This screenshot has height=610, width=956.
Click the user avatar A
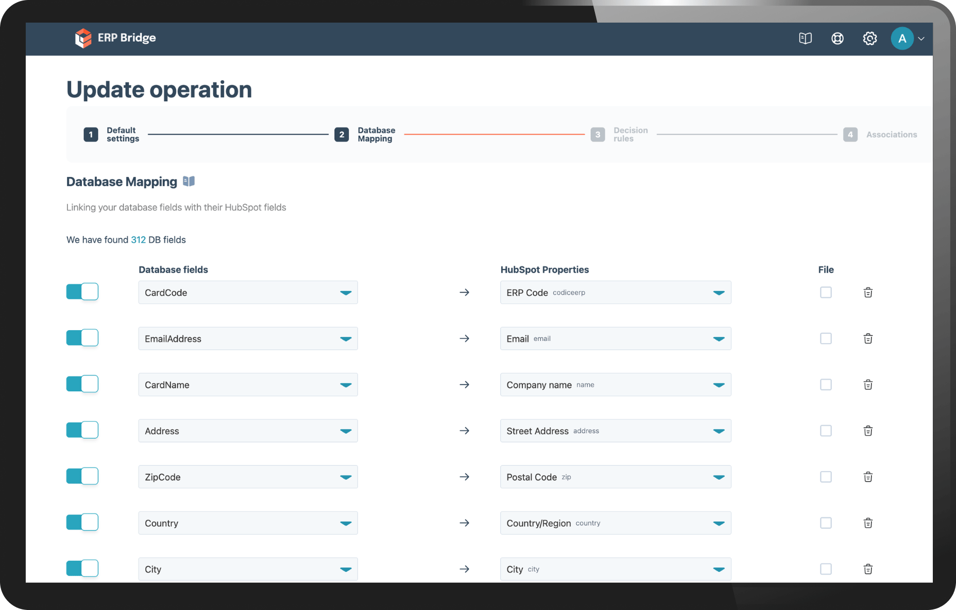point(902,39)
